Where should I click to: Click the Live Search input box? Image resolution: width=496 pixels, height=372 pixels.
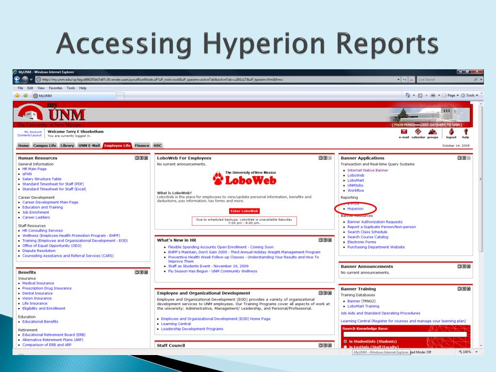445,80
